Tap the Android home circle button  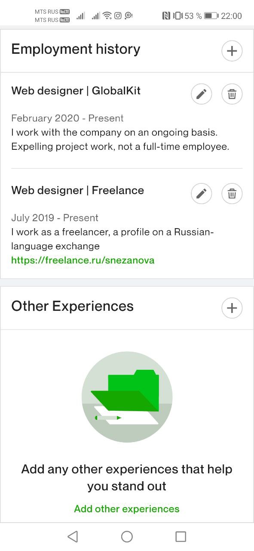point(127,536)
